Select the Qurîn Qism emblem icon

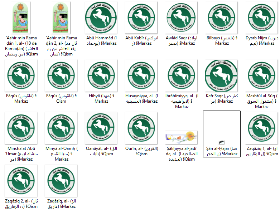(x=141, y=128)
